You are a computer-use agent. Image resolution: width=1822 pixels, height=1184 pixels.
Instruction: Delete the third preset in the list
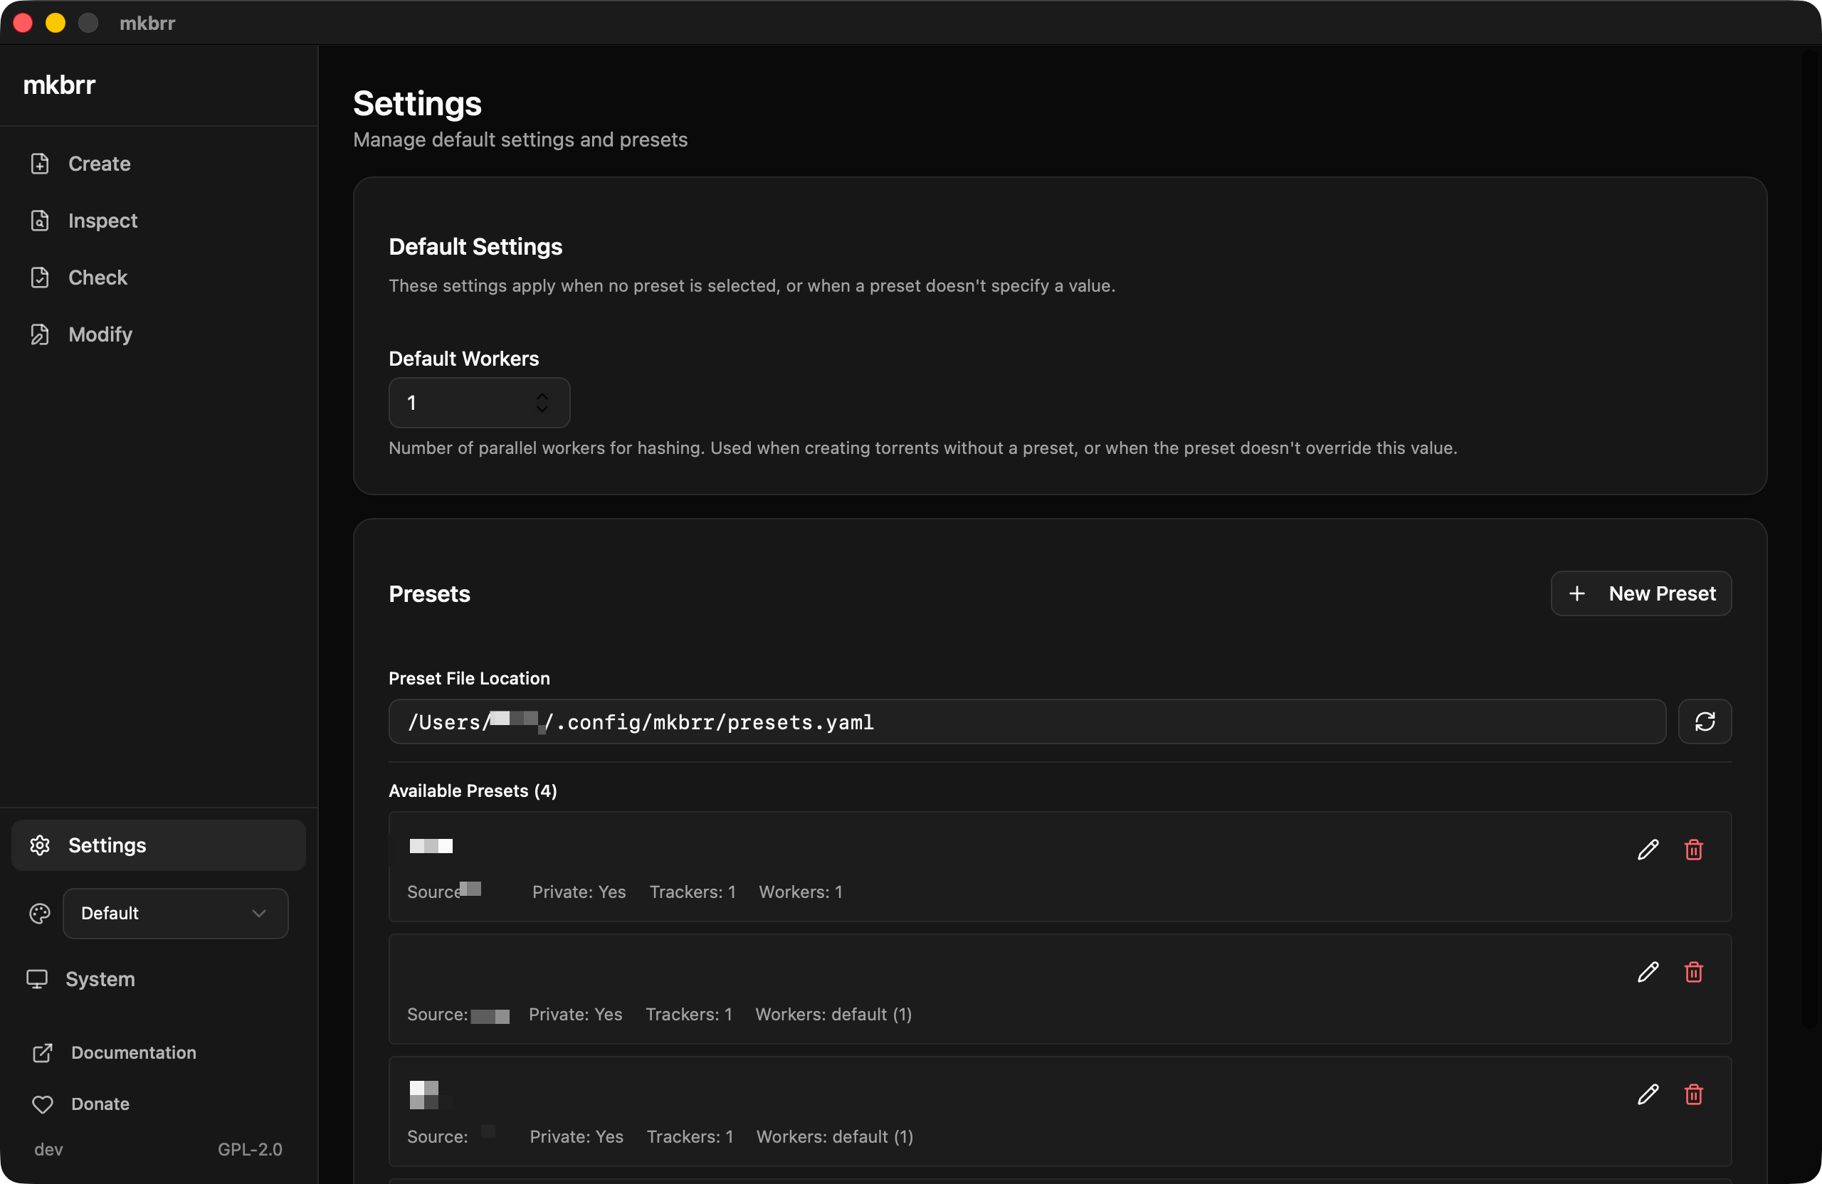[1693, 1094]
